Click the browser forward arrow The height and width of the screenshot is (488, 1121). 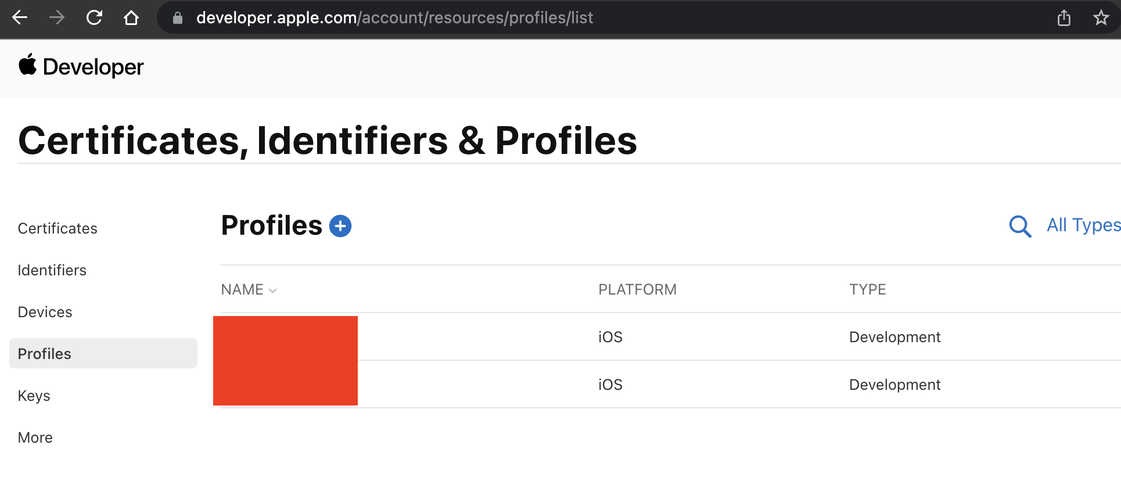(57, 18)
